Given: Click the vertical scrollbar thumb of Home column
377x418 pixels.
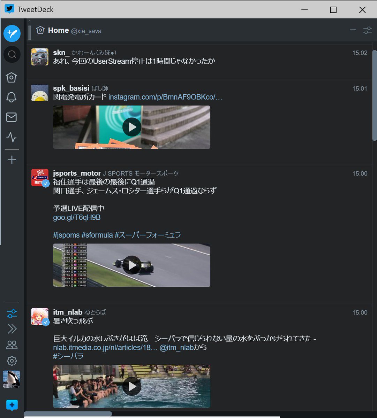Looking at the screenshot, I should 374,95.
